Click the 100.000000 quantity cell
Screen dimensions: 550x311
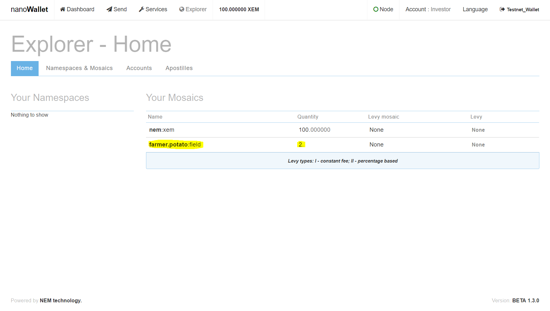[x=315, y=130]
